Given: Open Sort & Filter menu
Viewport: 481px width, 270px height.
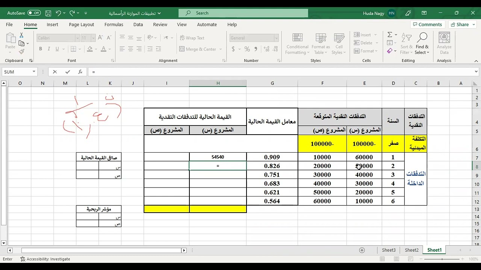Looking at the screenshot, I should click(x=406, y=43).
